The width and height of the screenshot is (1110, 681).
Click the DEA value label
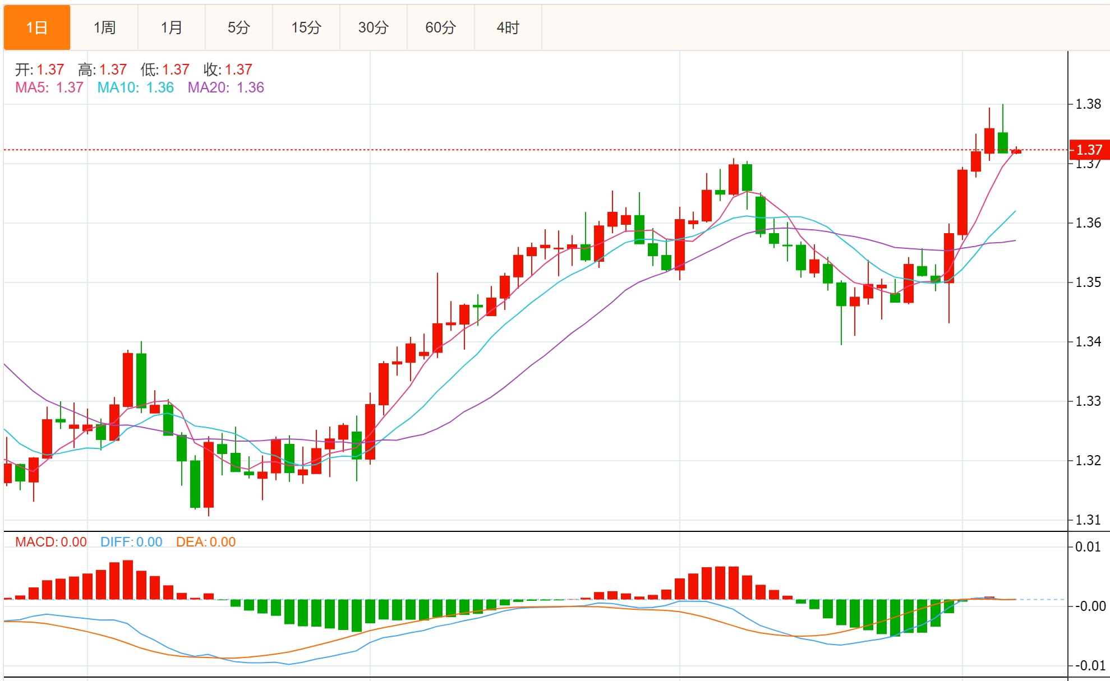pos(206,542)
